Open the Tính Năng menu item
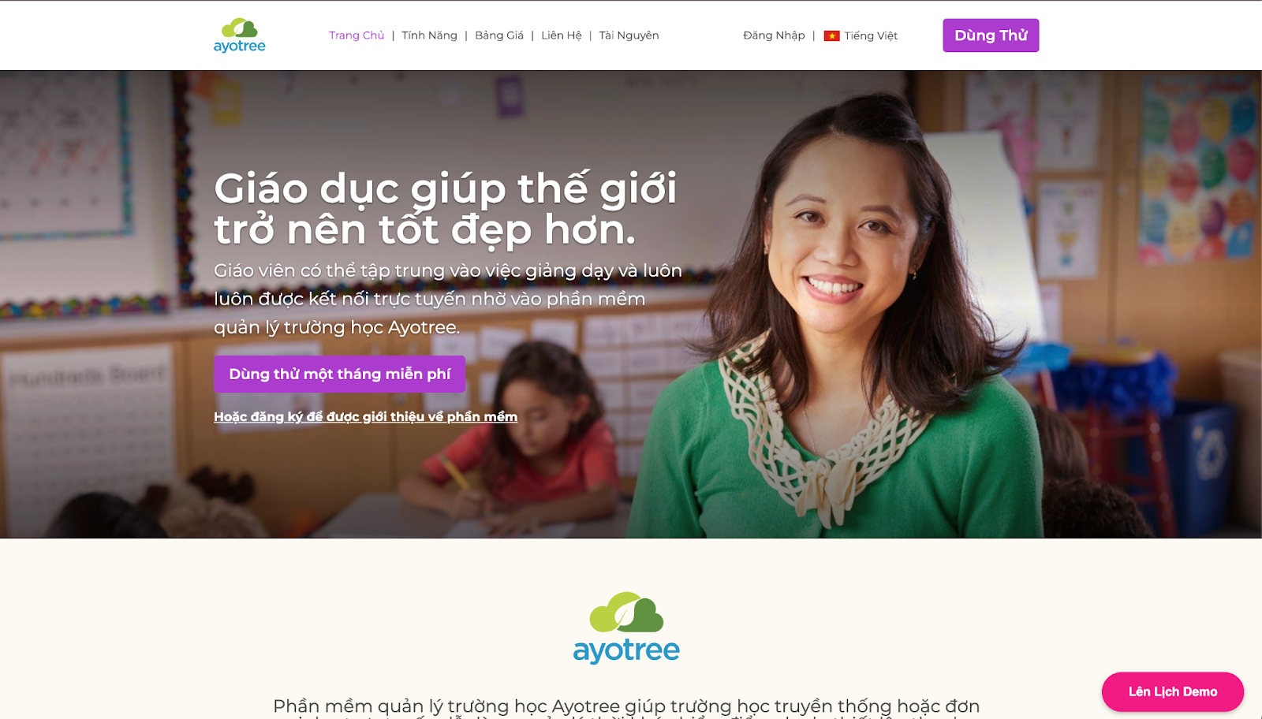1262x719 pixels. 429,35
